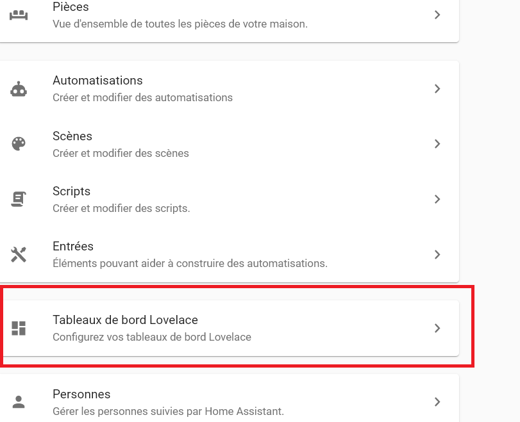Open Tableaux de bord Lovelace chevron
This screenshot has height=422, width=520.
tap(437, 329)
